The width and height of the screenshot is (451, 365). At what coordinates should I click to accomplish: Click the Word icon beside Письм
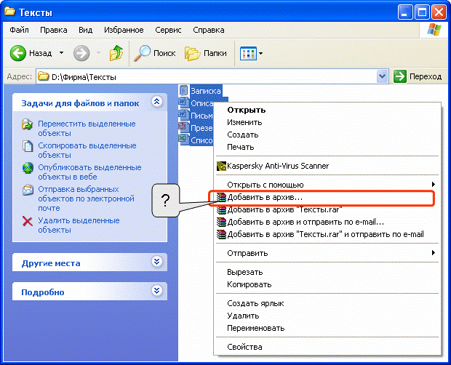[x=183, y=114]
